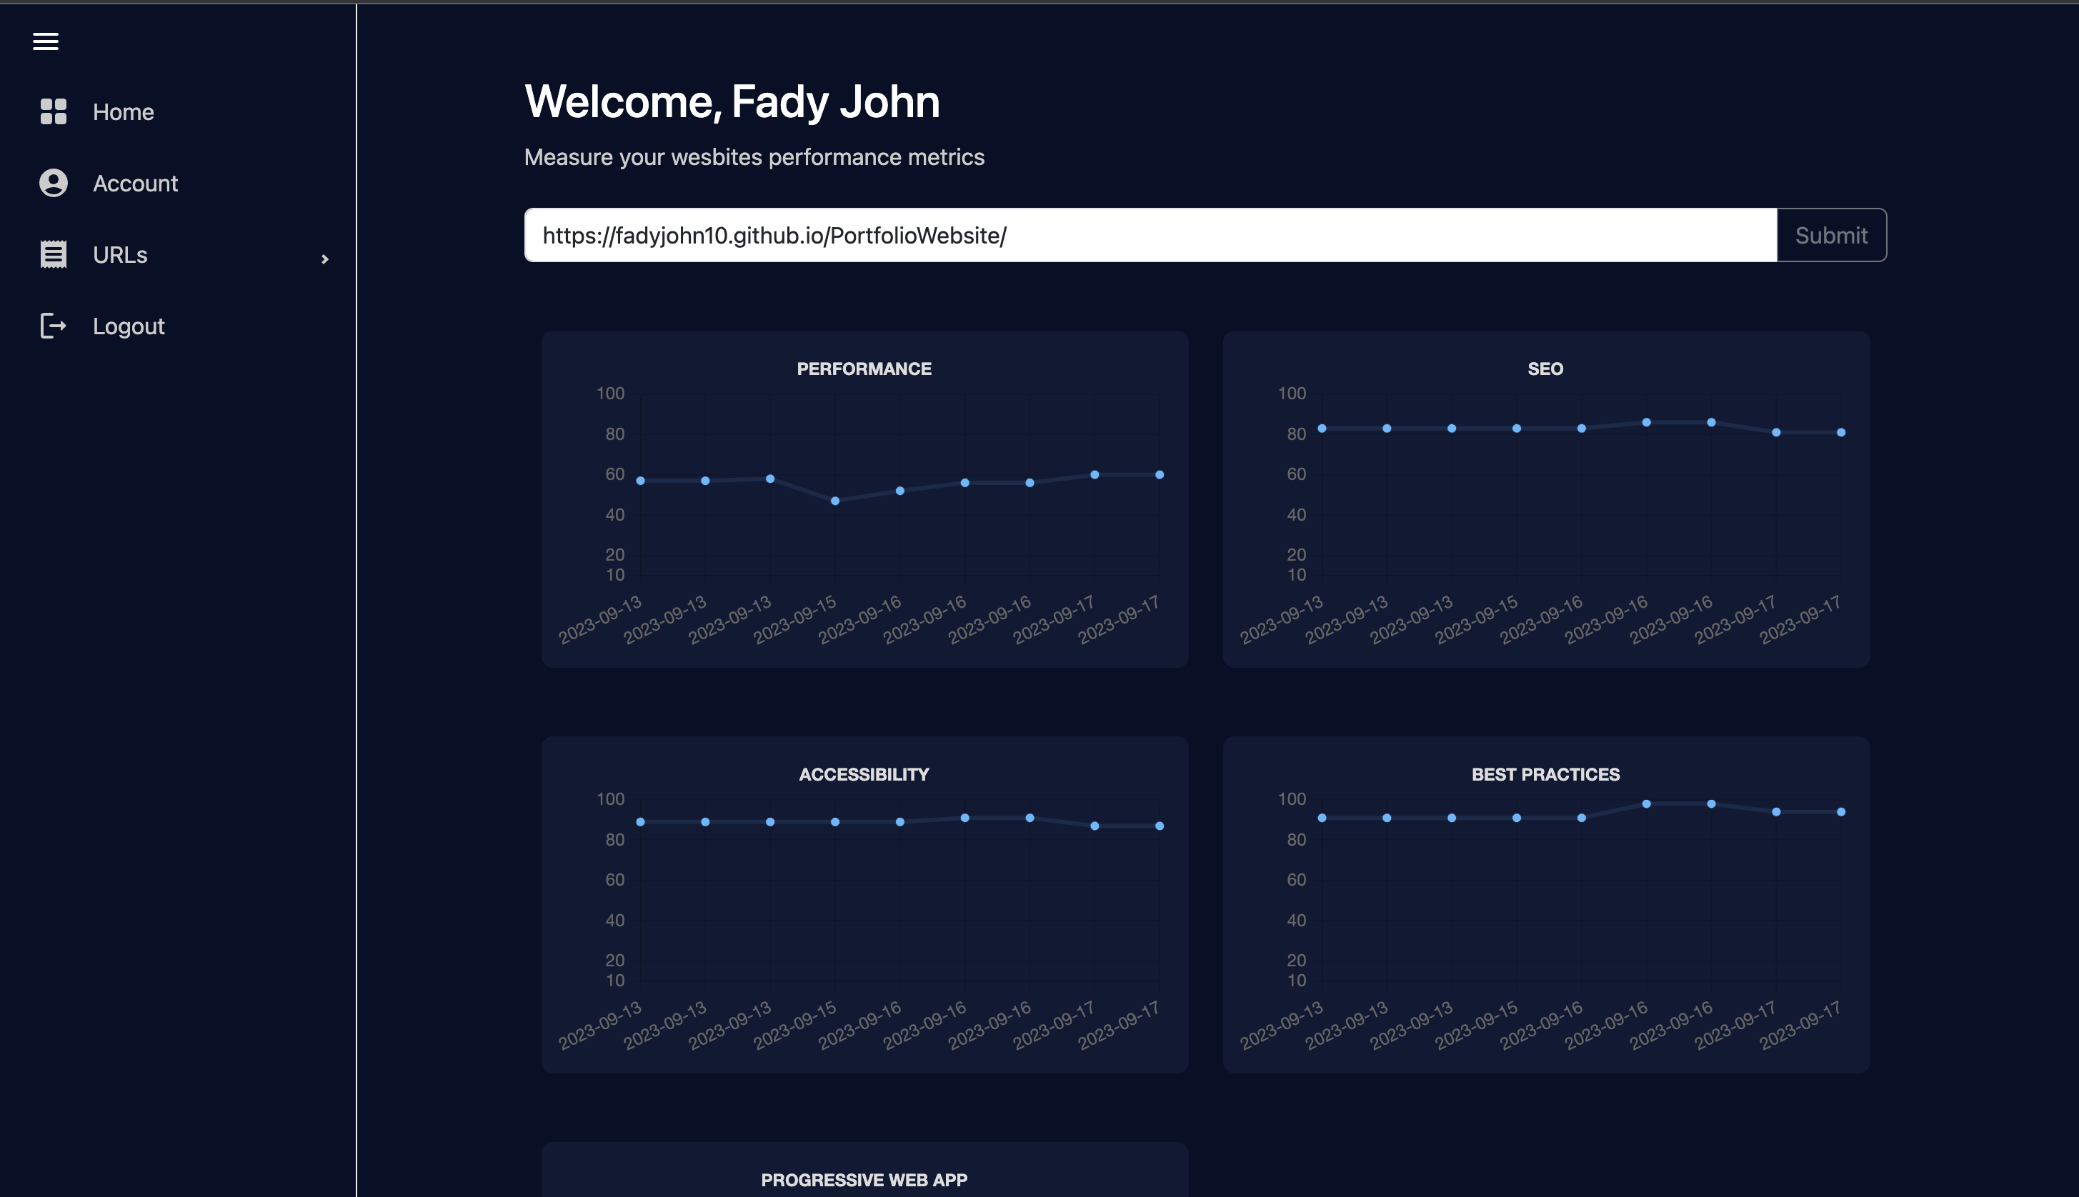The image size is (2079, 1197).
Task: Click the URLs list icon in sidebar
Action: (54, 254)
